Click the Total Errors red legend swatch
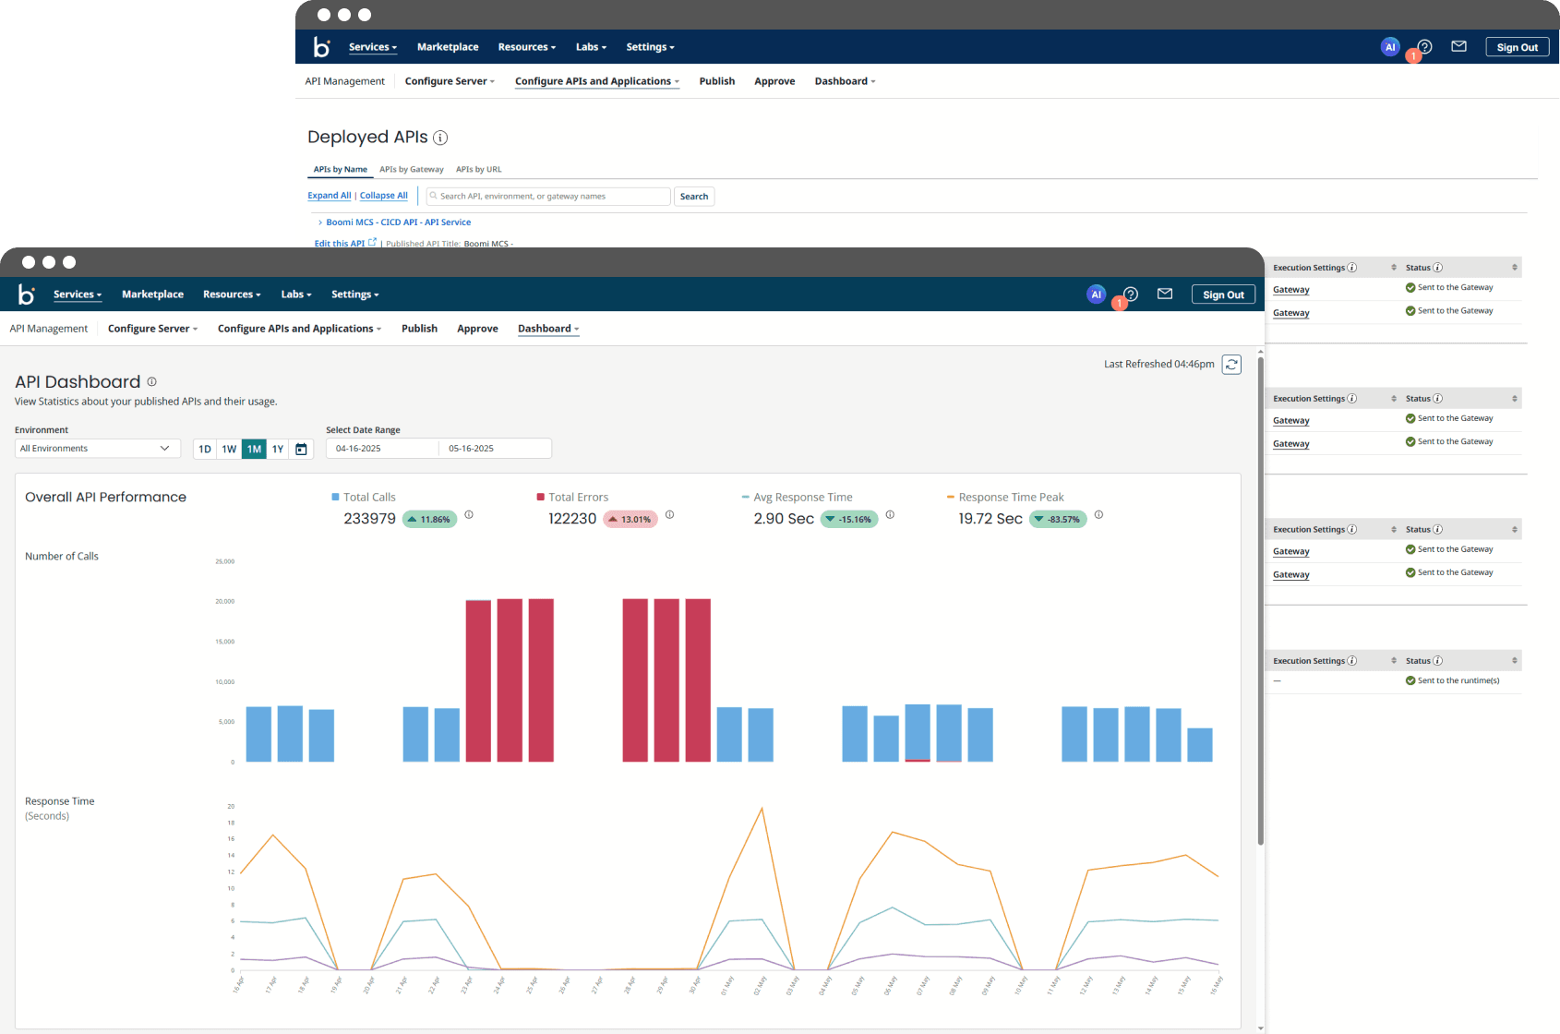 click(540, 497)
